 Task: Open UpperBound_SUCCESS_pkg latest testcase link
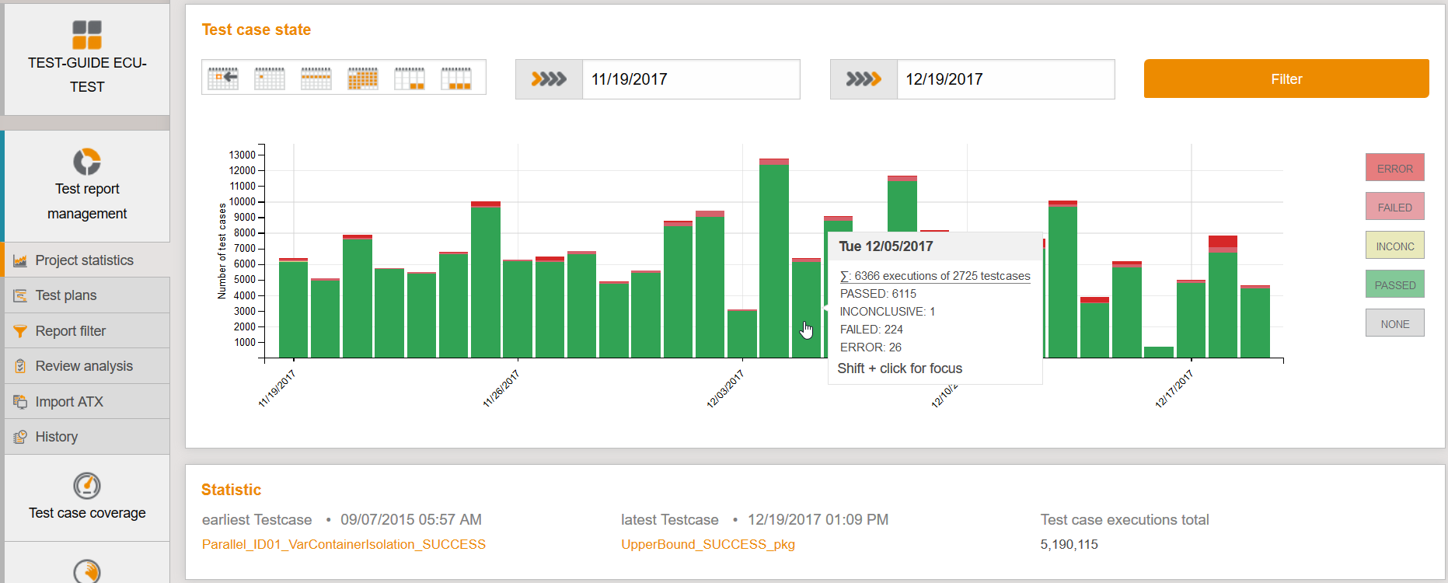click(707, 544)
